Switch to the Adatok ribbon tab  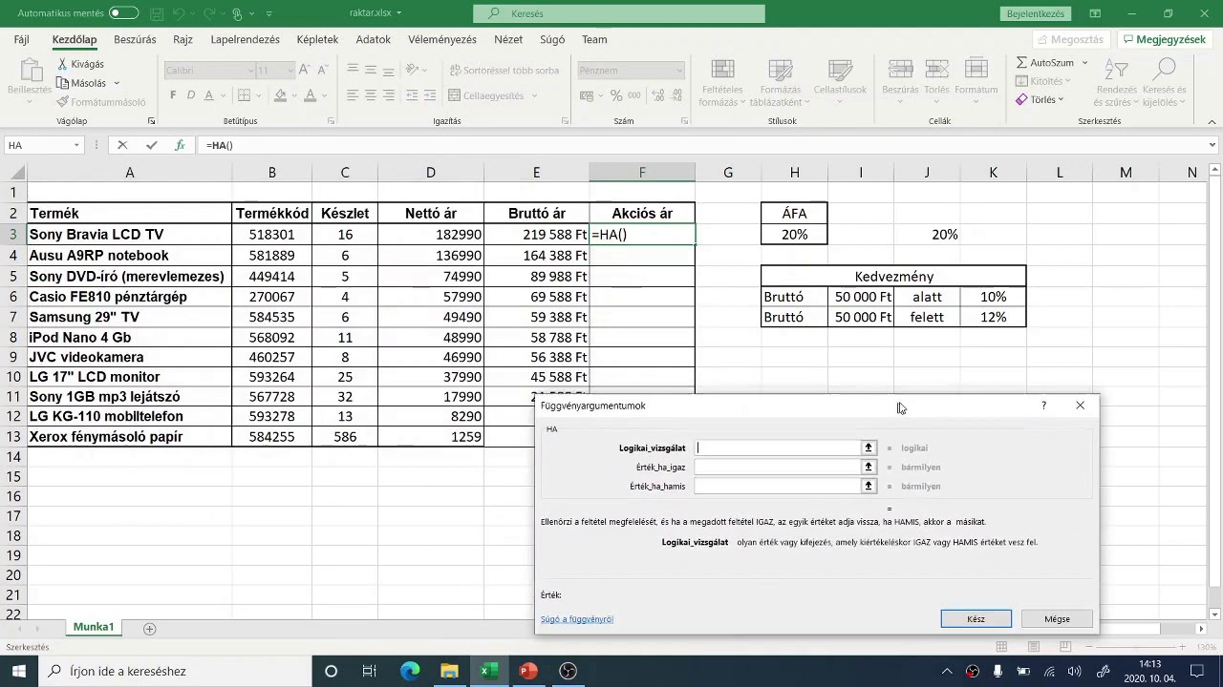(373, 40)
